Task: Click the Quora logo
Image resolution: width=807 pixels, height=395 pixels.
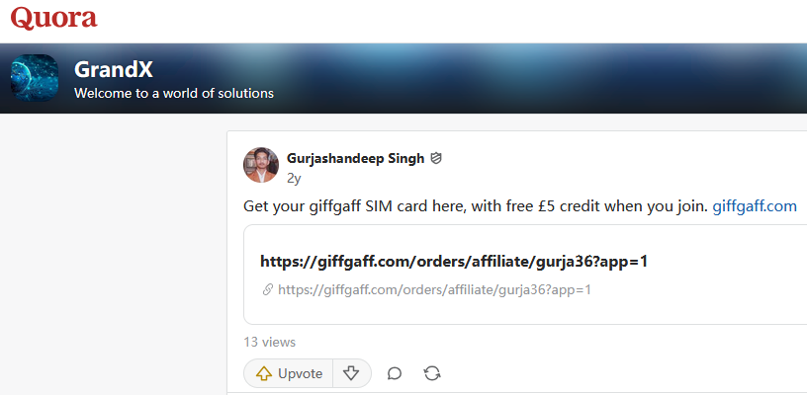Action: tap(54, 18)
